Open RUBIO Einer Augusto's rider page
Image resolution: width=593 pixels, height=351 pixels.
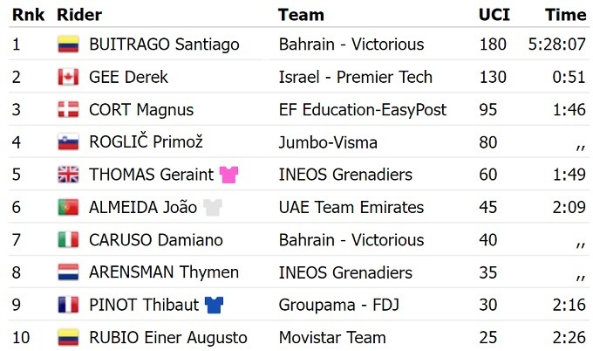(x=167, y=338)
